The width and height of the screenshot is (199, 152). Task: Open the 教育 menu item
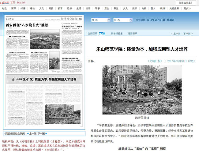coord(60,9)
